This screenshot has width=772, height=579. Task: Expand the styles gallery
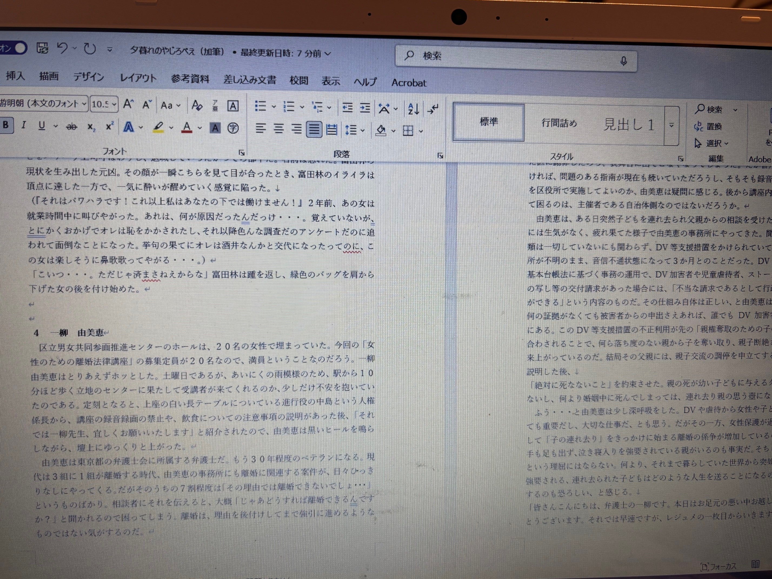point(671,125)
